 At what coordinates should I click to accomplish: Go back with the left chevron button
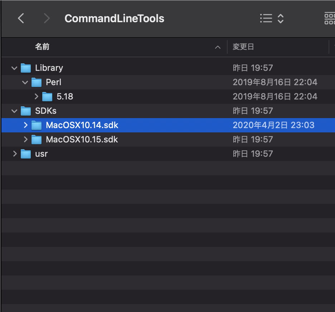pos(21,18)
